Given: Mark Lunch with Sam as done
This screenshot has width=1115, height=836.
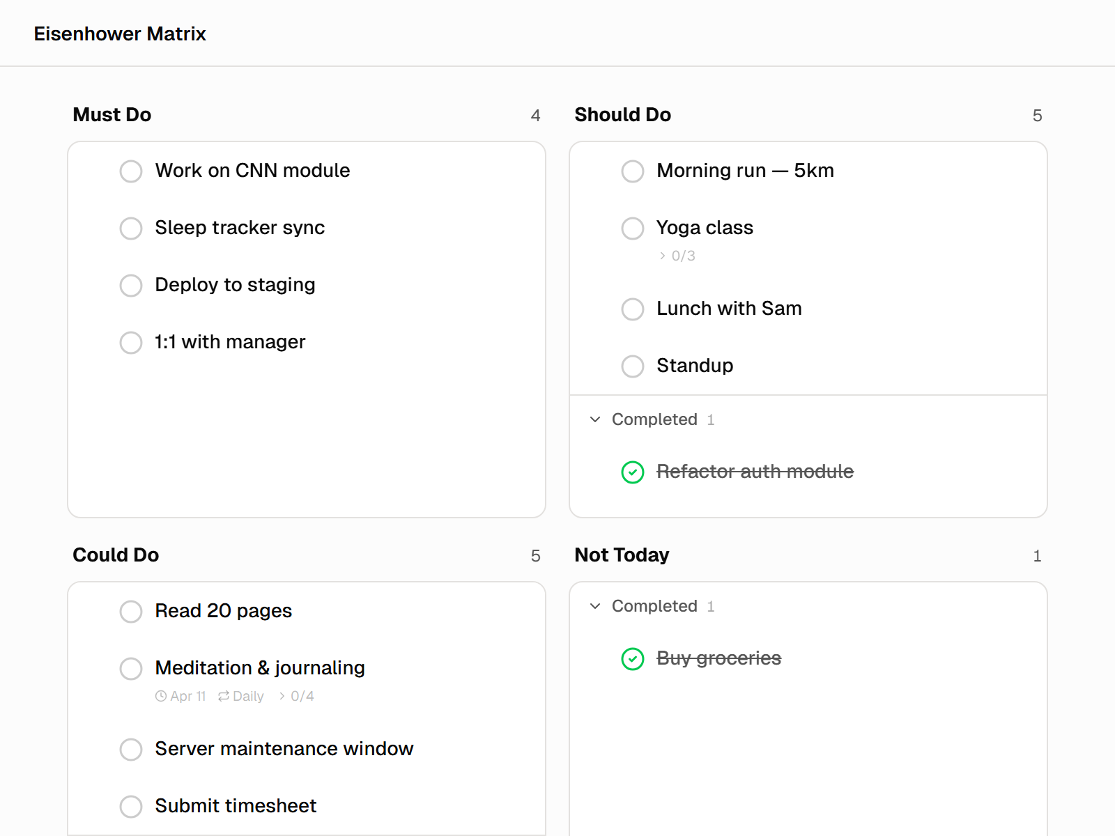Looking at the screenshot, I should (632, 309).
